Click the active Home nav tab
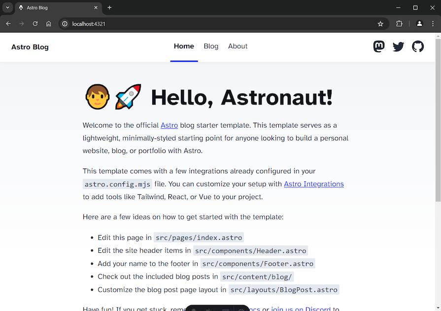 (184, 46)
